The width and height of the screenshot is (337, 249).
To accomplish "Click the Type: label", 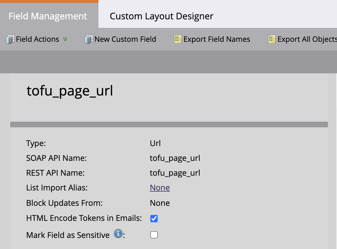I will (36, 143).
